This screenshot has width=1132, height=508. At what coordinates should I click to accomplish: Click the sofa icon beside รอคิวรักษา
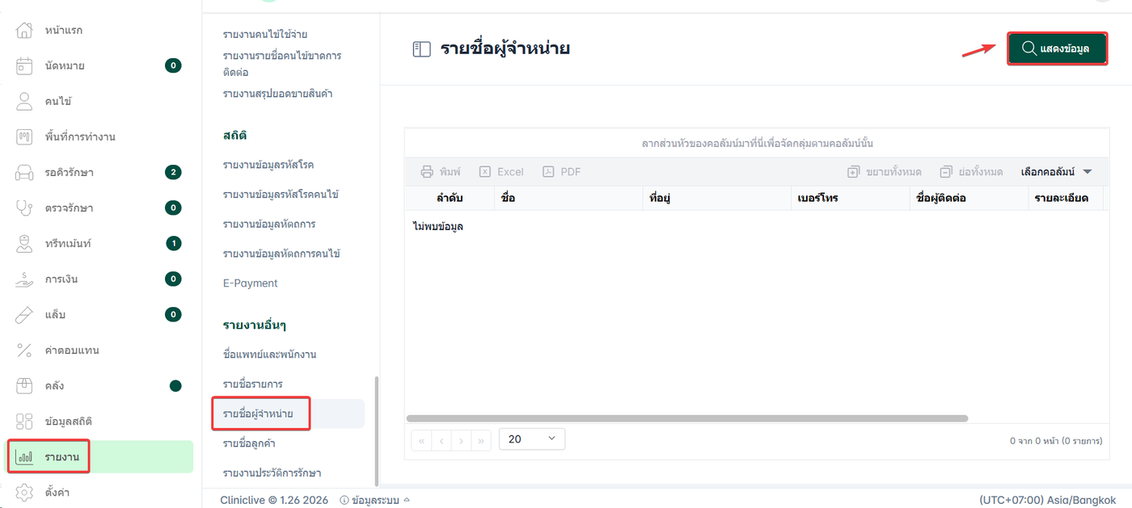point(25,173)
